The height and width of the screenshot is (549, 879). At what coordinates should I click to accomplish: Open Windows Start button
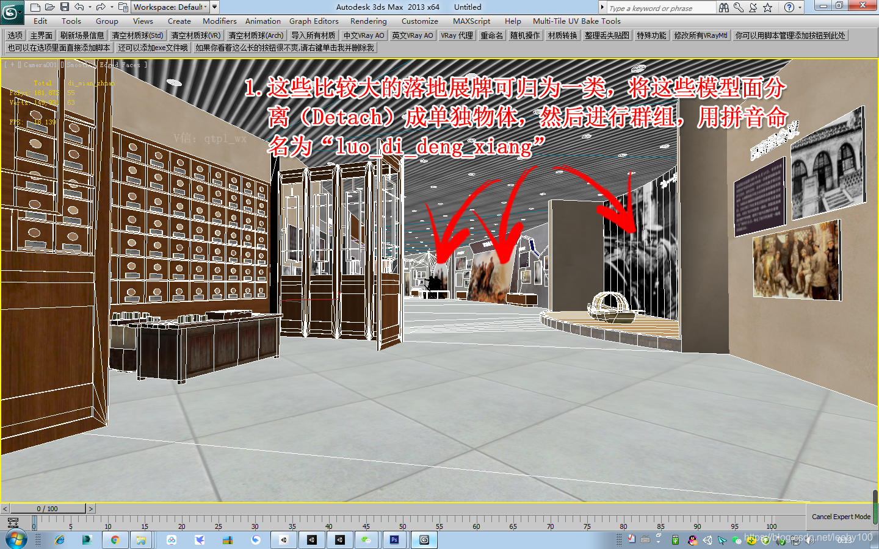click(x=16, y=540)
